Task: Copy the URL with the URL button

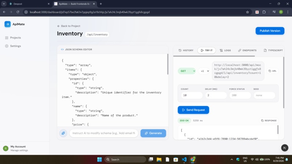Action: [x=272, y=71]
